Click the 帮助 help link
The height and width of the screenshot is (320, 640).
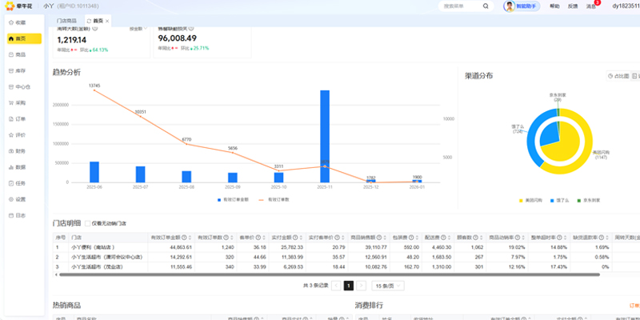554,6
